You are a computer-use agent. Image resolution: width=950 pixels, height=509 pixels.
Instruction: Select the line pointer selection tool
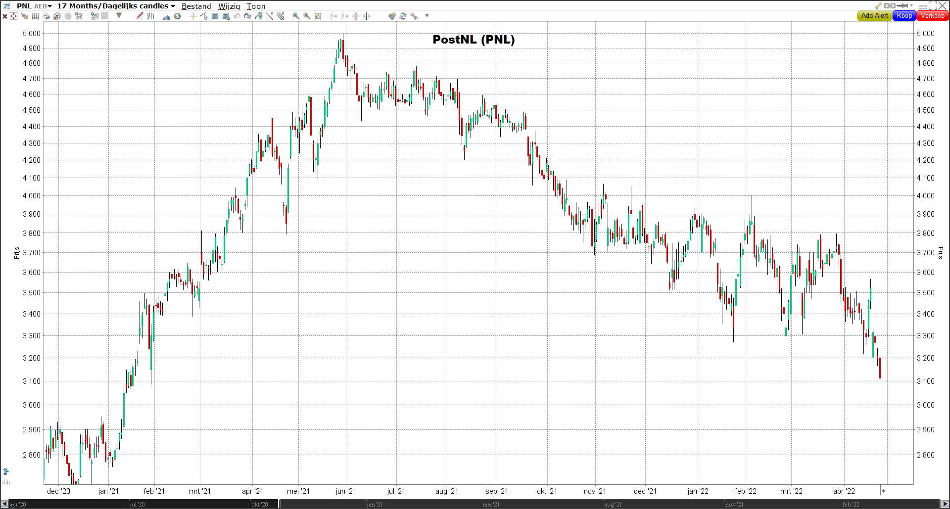click(x=204, y=16)
